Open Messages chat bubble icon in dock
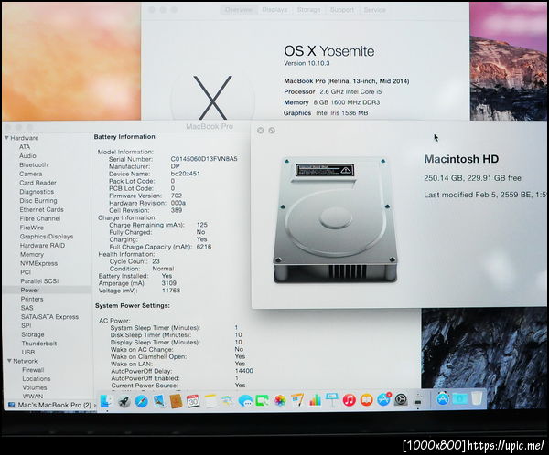This screenshot has width=549, height=455. [x=245, y=401]
